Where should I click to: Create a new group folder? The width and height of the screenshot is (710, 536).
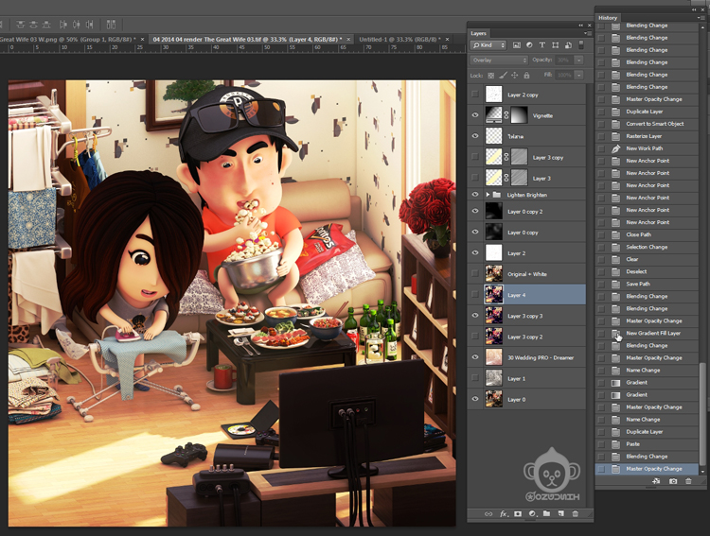tap(546, 514)
